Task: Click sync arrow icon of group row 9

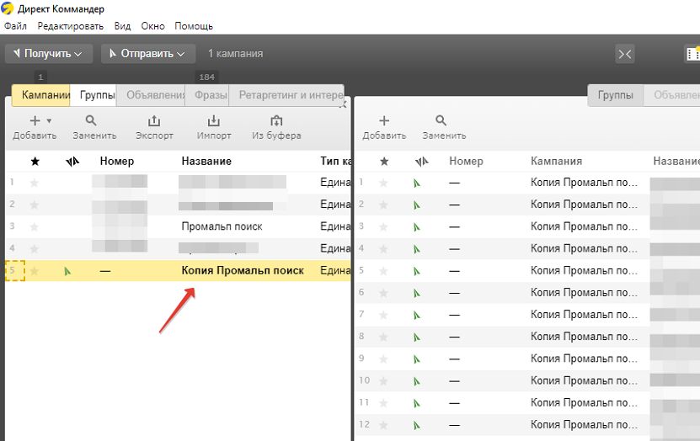Action: click(x=417, y=359)
